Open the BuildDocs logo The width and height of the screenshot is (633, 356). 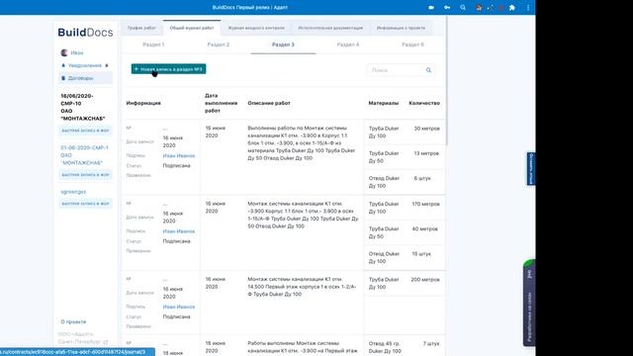85,33
